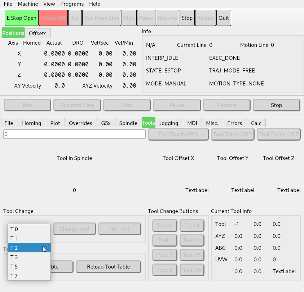The image size is (304, 292).
Task: Select T 7 in the tool dropdown list
Action: 29,276
